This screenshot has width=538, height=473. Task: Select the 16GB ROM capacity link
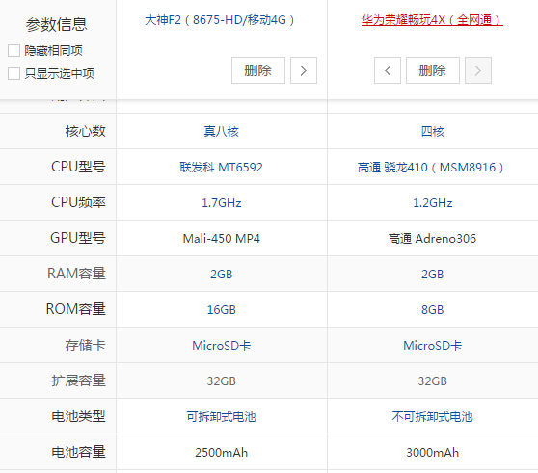coord(222,310)
